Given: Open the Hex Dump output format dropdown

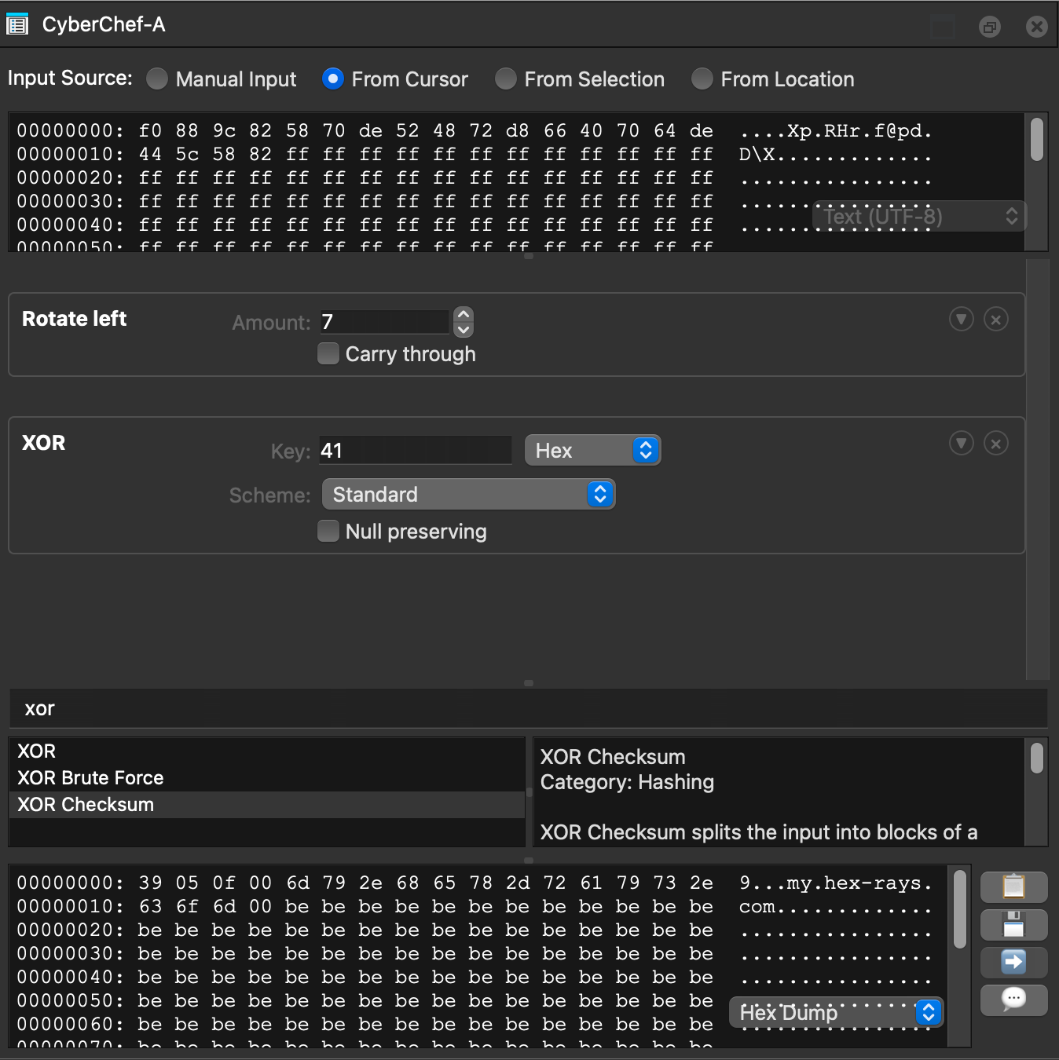Looking at the screenshot, I should [836, 1013].
